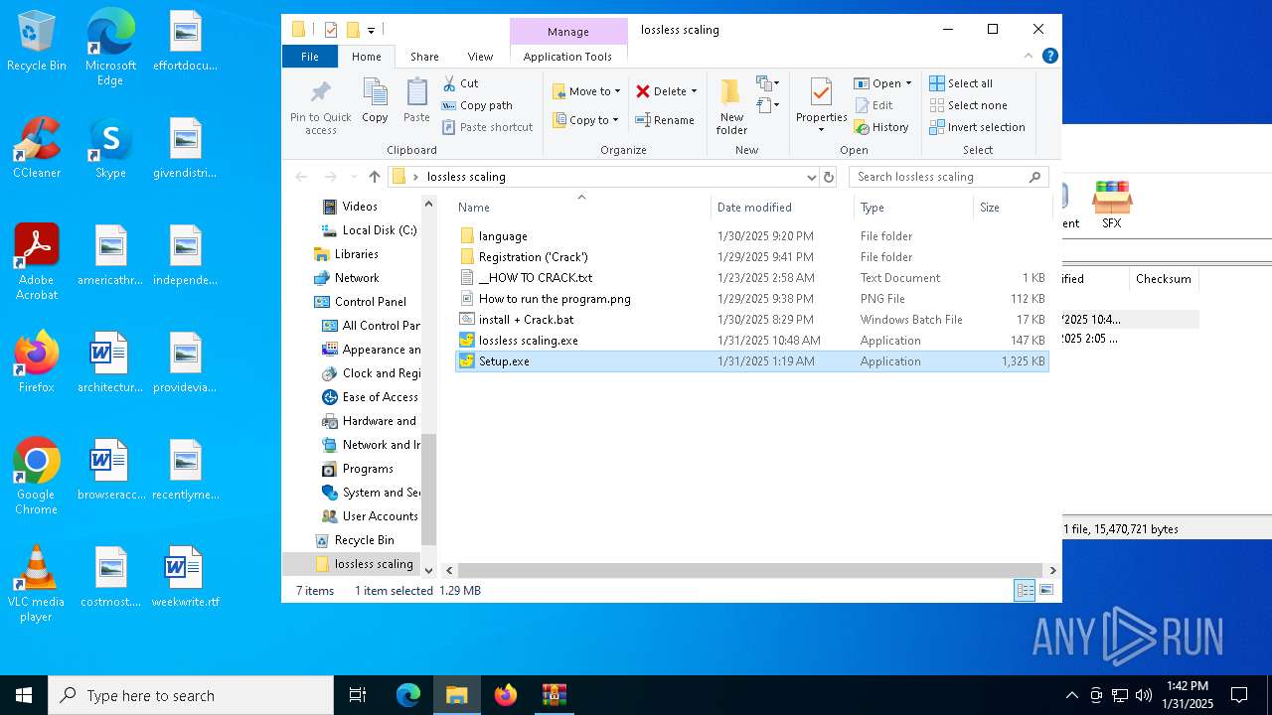Image resolution: width=1272 pixels, height=715 pixels.
Task: Go up one folder level
Action: point(374,177)
